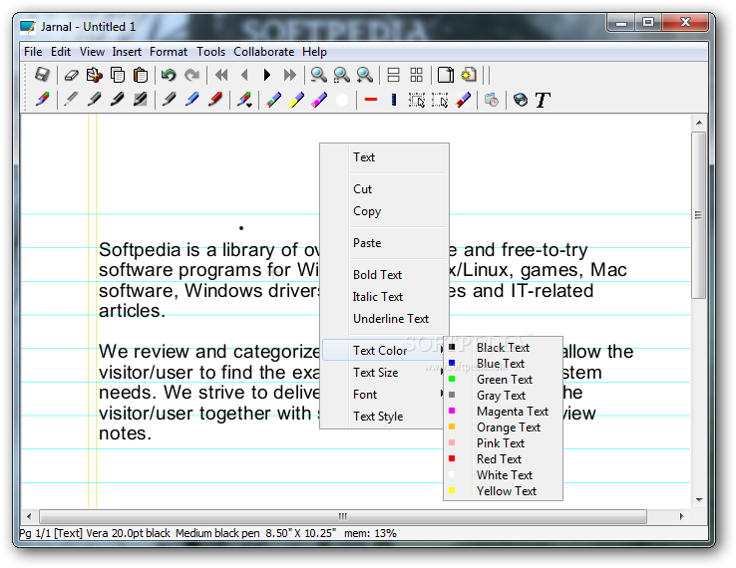Image resolution: width=736 pixels, height=568 pixels.
Task: Undo the last action with green arrow
Action: pyautogui.click(x=169, y=75)
